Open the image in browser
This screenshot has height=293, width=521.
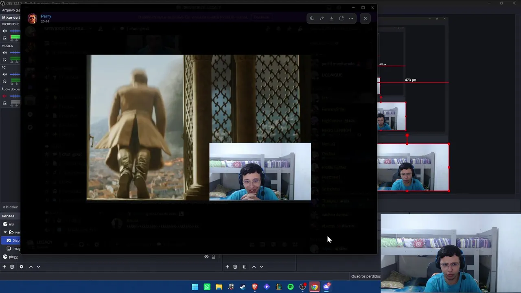pos(341,18)
